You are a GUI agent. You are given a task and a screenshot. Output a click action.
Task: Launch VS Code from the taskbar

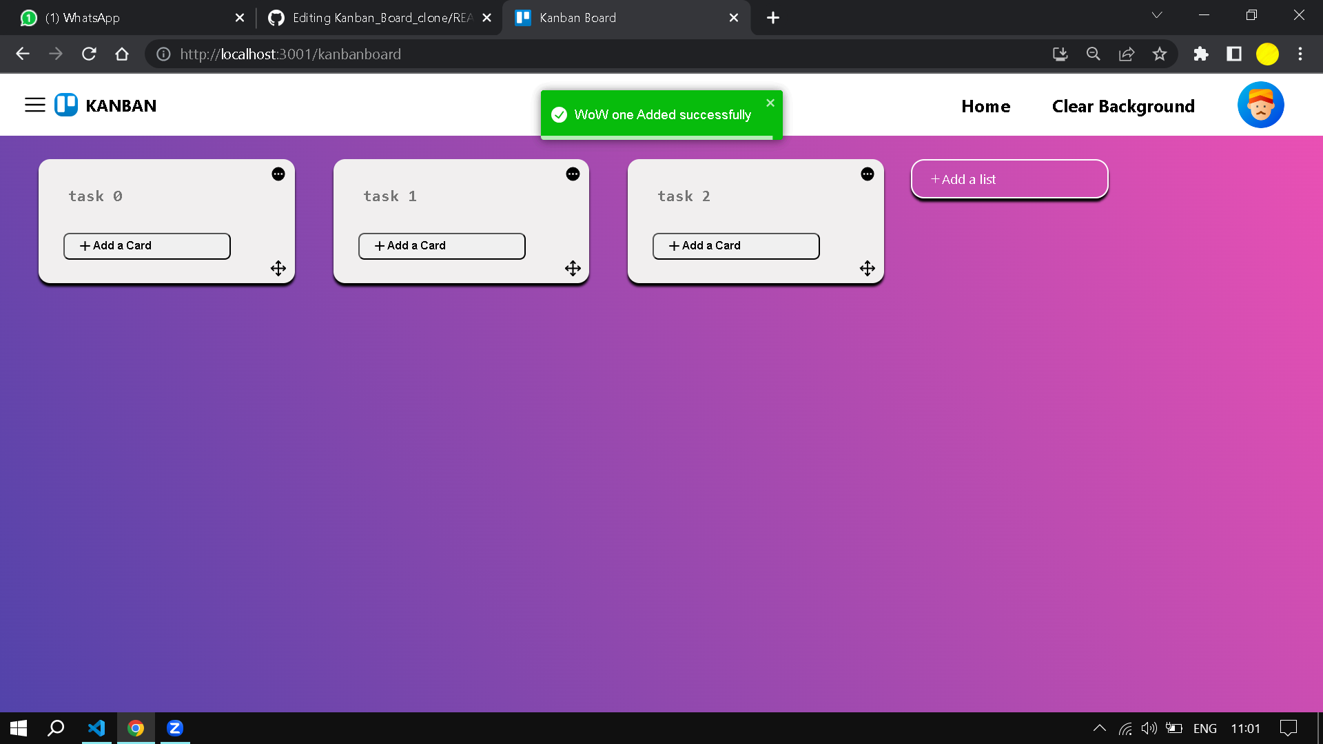96,728
